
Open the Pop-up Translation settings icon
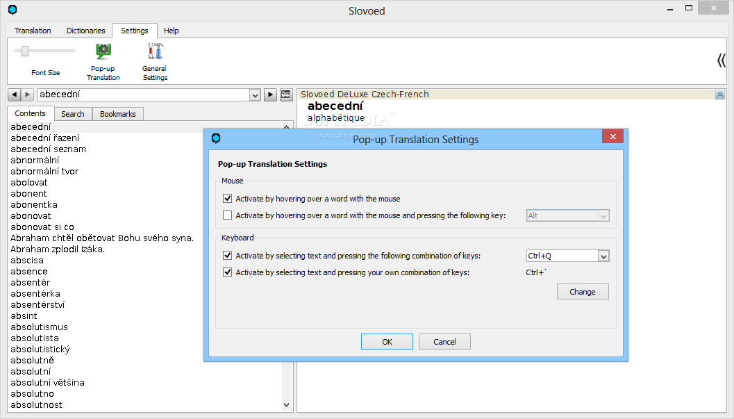tap(103, 51)
